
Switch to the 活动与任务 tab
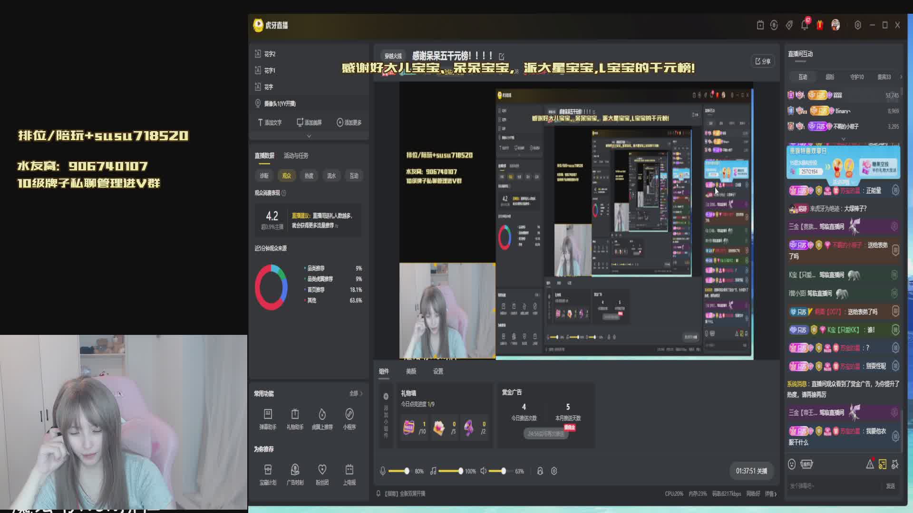coord(296,155)
